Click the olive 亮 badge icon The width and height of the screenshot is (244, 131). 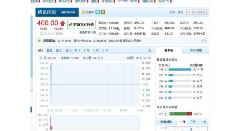[103, 12]
